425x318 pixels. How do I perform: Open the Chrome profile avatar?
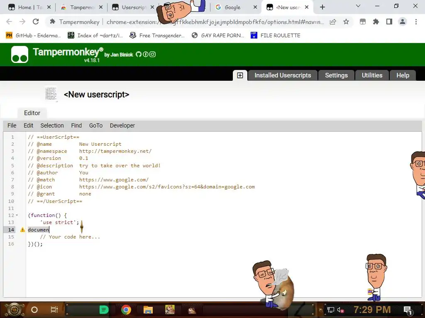click(x=403, y=22)
